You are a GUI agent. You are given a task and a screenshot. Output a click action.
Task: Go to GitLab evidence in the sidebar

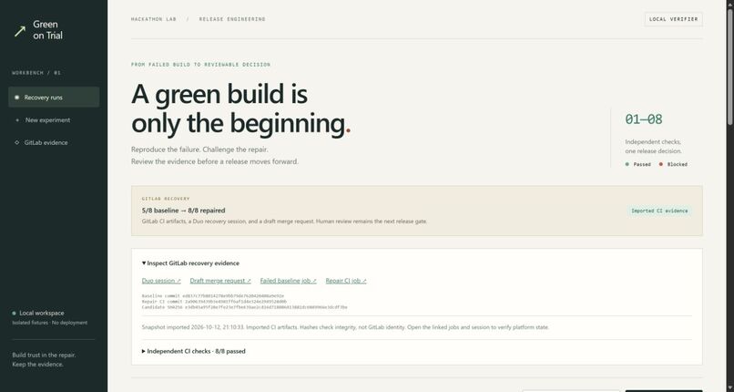54,142
